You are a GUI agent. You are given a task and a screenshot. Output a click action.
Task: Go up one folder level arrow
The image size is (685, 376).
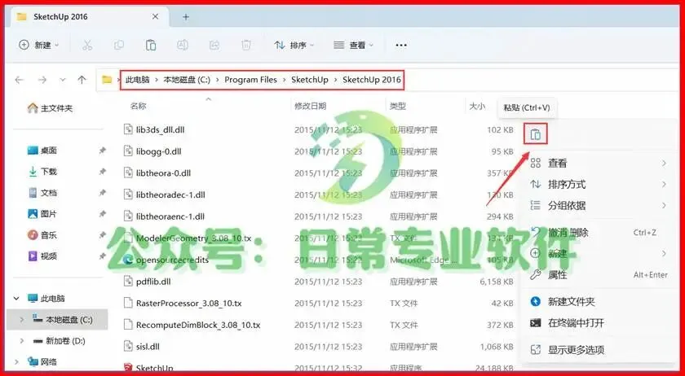[x=82, y=80]
